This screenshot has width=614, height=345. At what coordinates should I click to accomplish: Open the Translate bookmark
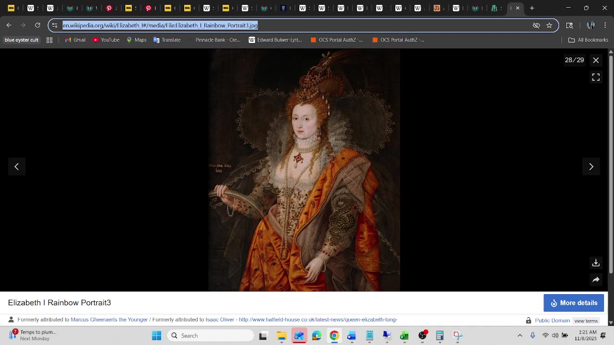tap(167, 40)
